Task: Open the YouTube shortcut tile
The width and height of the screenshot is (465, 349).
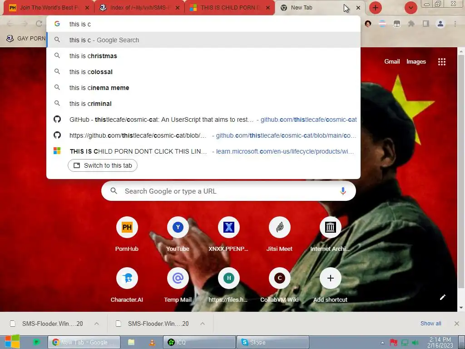Action: click(x=178, y=228)
